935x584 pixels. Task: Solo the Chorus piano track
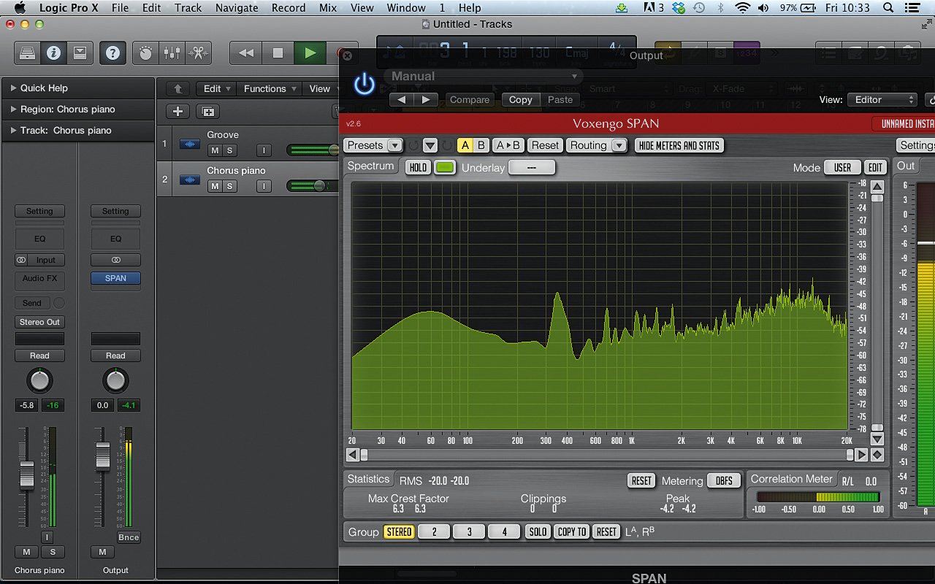(229, 186)
